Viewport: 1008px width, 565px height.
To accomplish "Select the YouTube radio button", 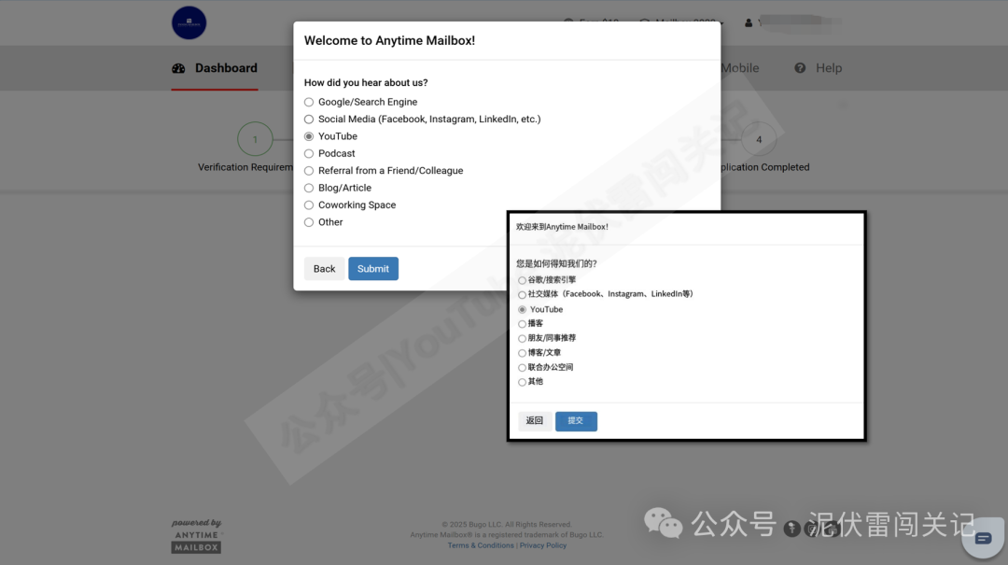I will point(309,136).
